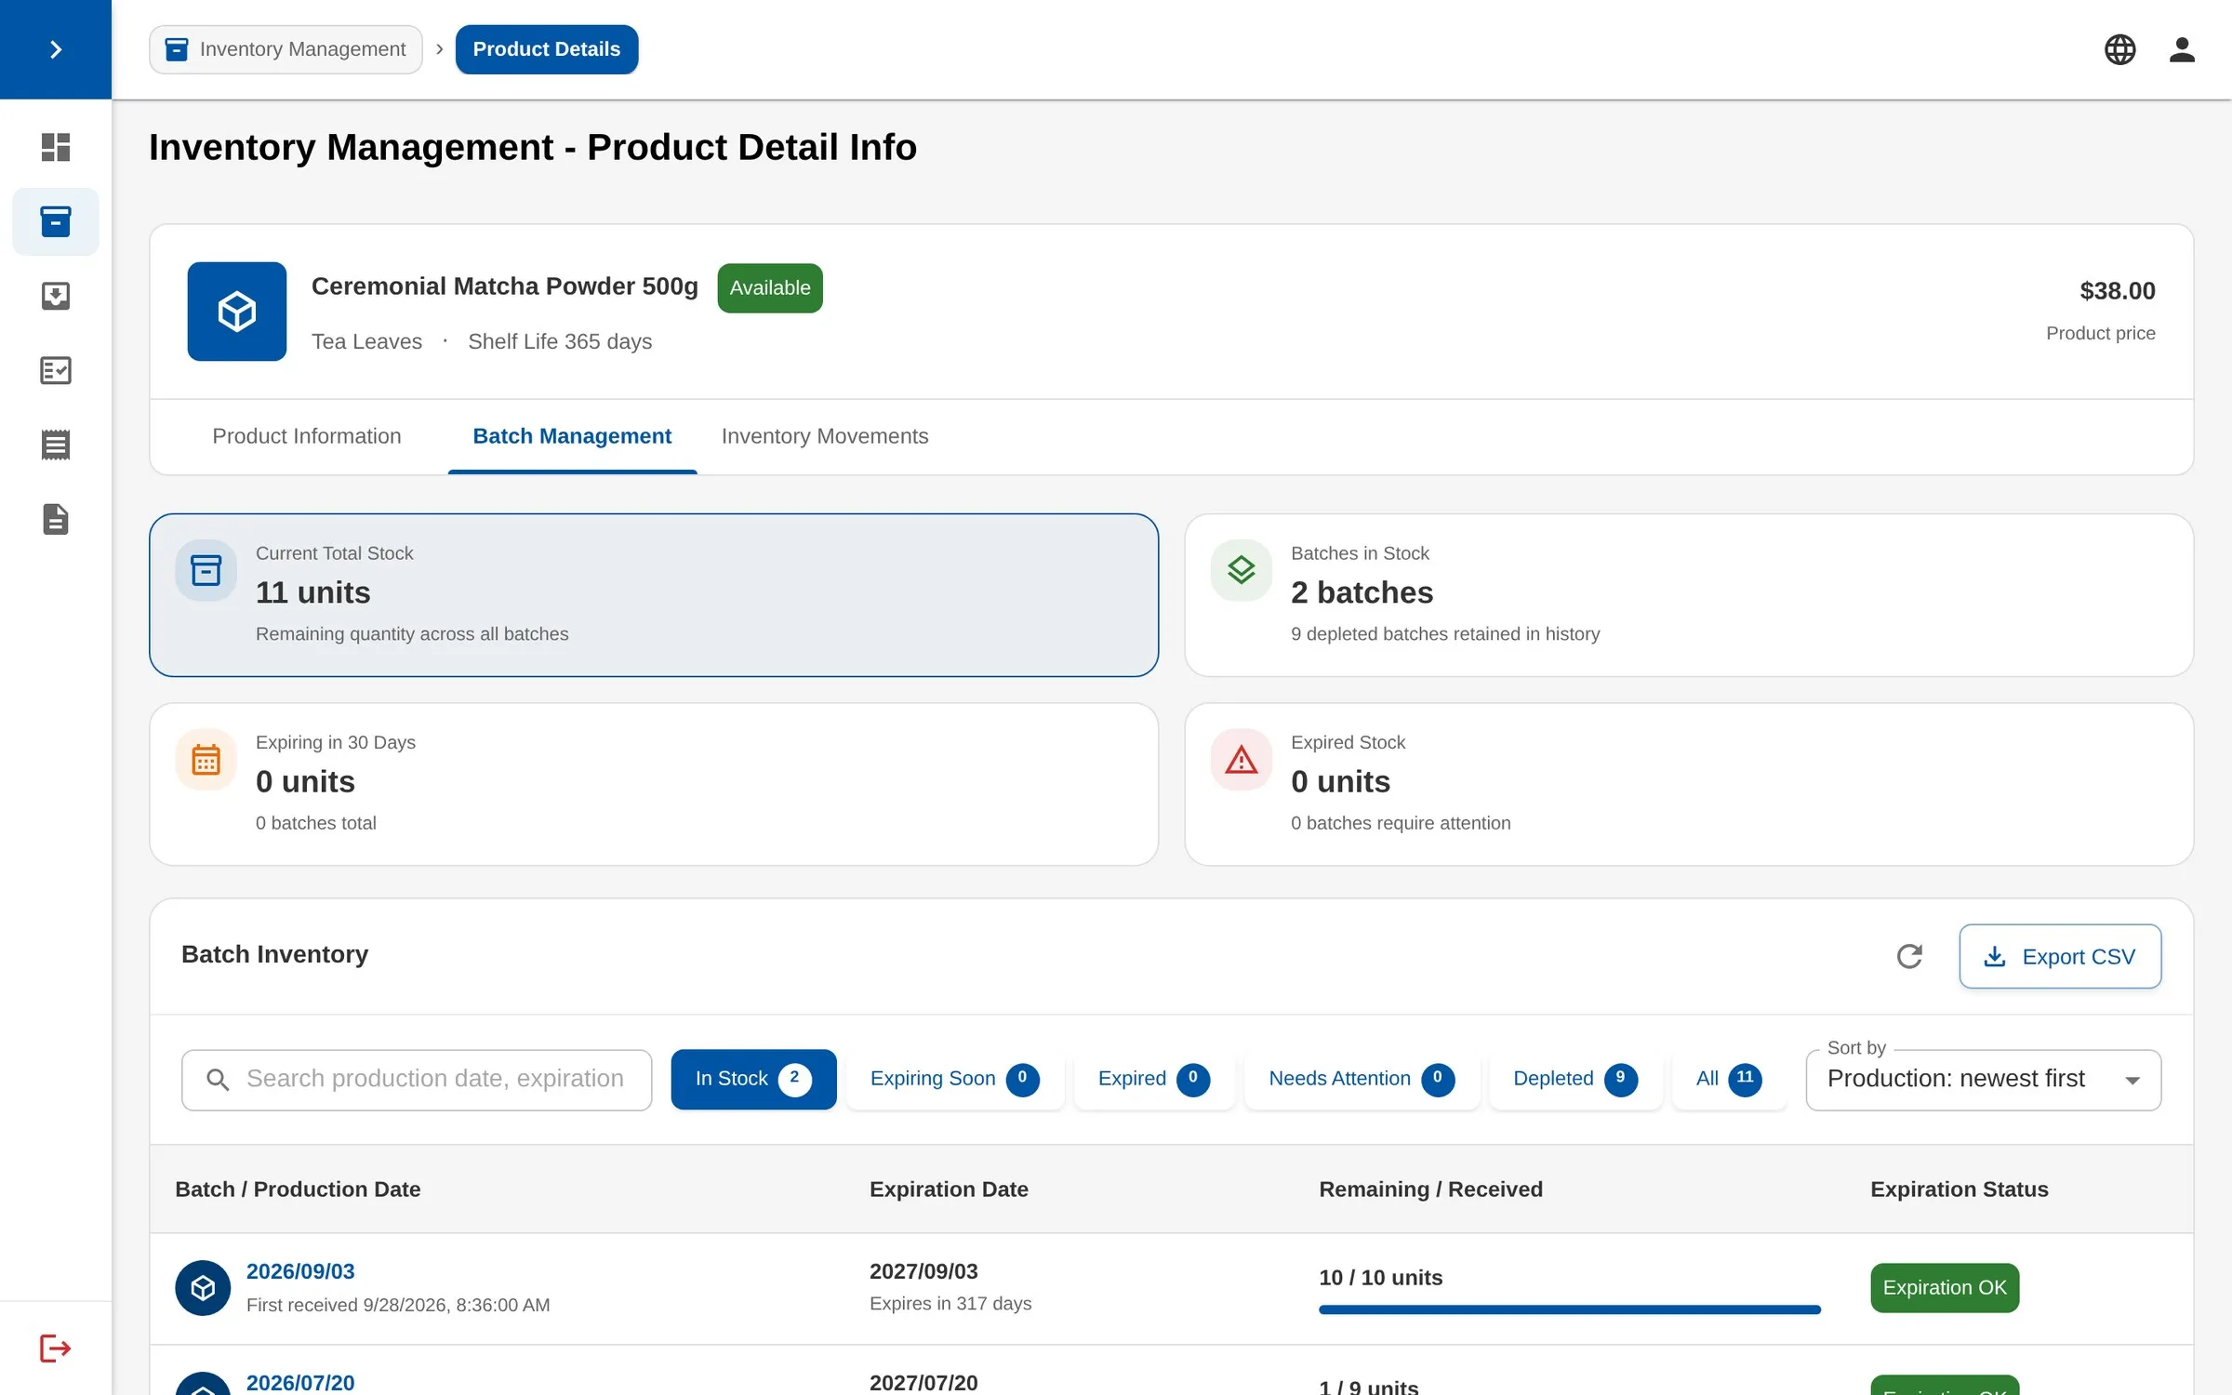Click the Export CSV button
The image size is (2232, 1395).
point(2060,956)
